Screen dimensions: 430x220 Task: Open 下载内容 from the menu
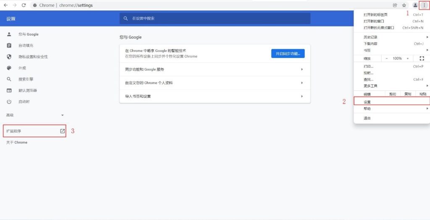pos(392,44)
